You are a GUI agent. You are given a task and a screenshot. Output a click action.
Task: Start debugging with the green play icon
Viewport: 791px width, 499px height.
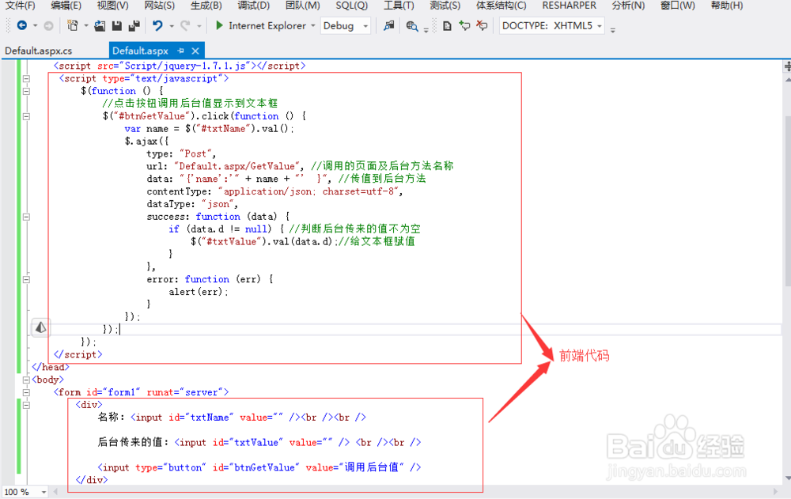point(219,25)
